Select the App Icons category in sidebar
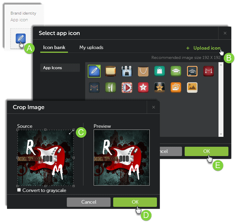The height and width of the screenshot is (222, 236). (x=60, y=68)
